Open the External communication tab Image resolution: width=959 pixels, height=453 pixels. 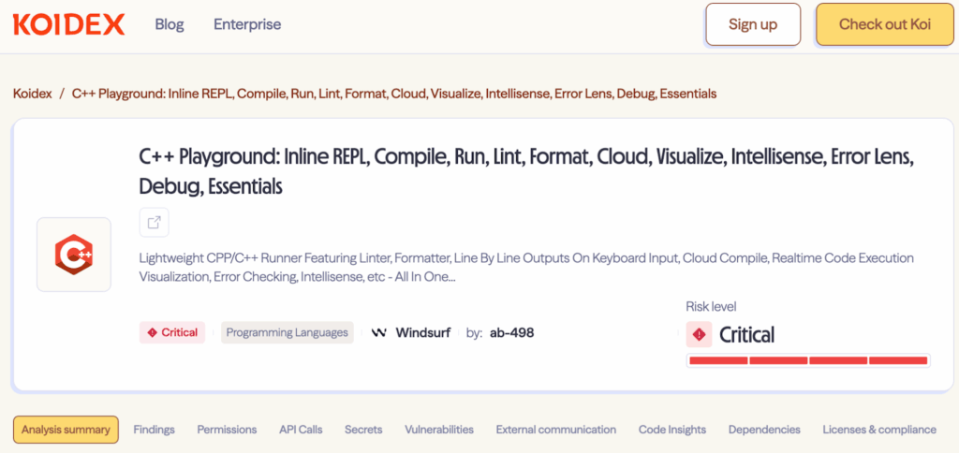tap(556, 430)
